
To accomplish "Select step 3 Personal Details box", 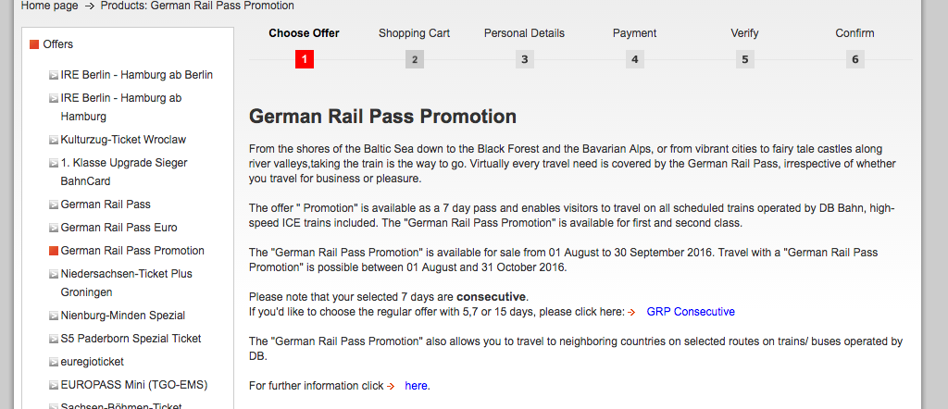I will tap(525, 59).
